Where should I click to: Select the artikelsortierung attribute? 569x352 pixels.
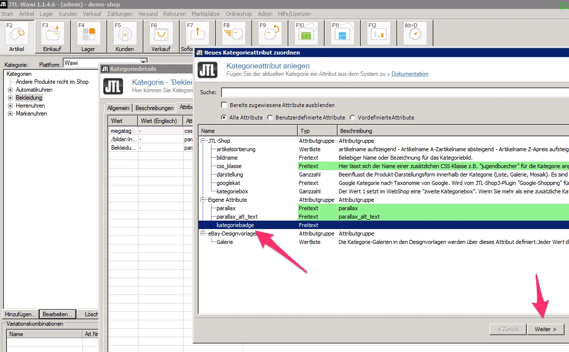pyautogui.click(x=236, y=149)
